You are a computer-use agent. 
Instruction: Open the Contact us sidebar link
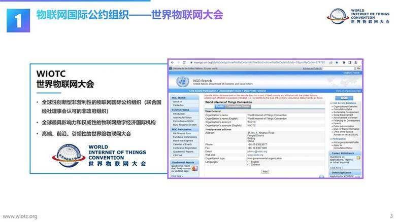click(x=178, y=105)
